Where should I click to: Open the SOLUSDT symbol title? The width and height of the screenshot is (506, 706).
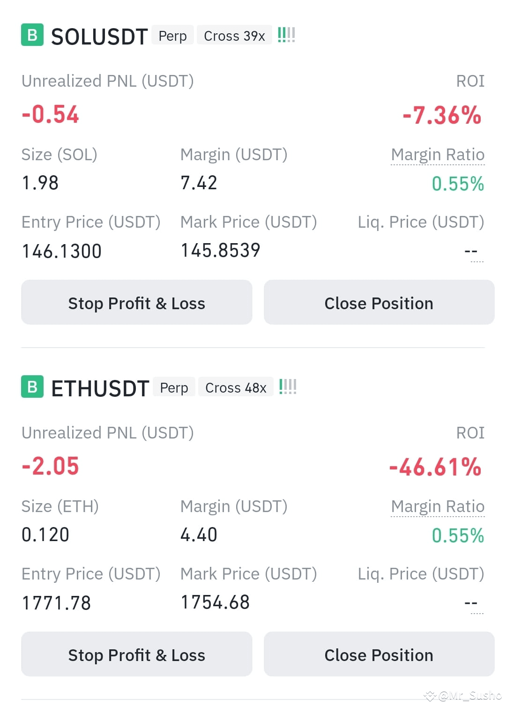[99, 37]
